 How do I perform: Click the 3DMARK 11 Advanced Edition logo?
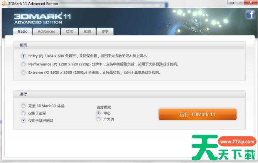(42, 18)
